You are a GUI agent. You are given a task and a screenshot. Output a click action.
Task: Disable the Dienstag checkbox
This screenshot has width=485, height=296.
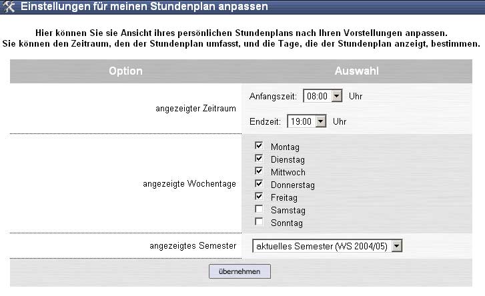click(x=259, y=159)
